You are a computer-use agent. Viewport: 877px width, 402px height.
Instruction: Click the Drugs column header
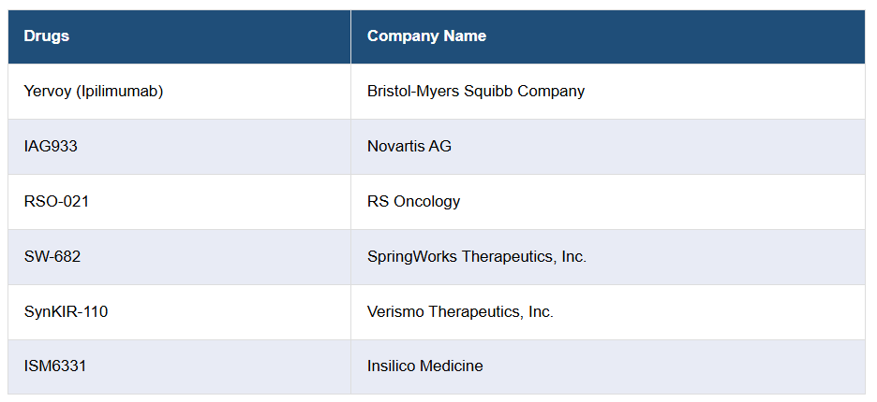click(x=47, y=36)
